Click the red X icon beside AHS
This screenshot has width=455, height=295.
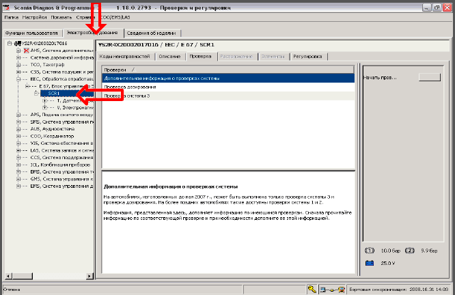[x=26, y=51]
